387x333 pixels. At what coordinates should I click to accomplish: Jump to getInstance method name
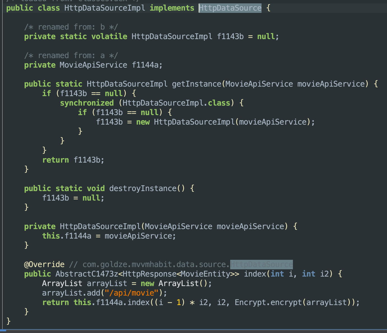coord(196,84)
